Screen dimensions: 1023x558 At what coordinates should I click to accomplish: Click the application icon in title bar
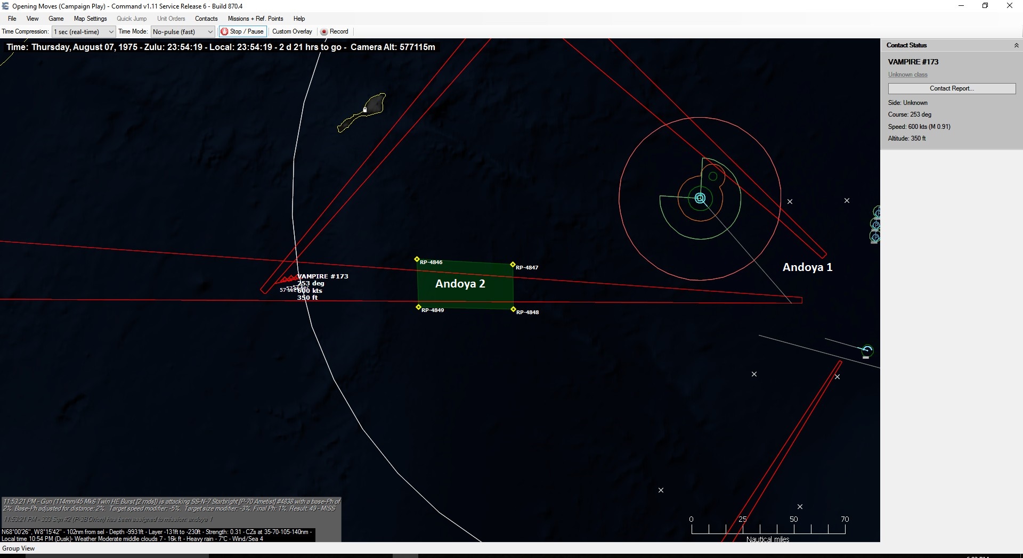click(5, 6)
